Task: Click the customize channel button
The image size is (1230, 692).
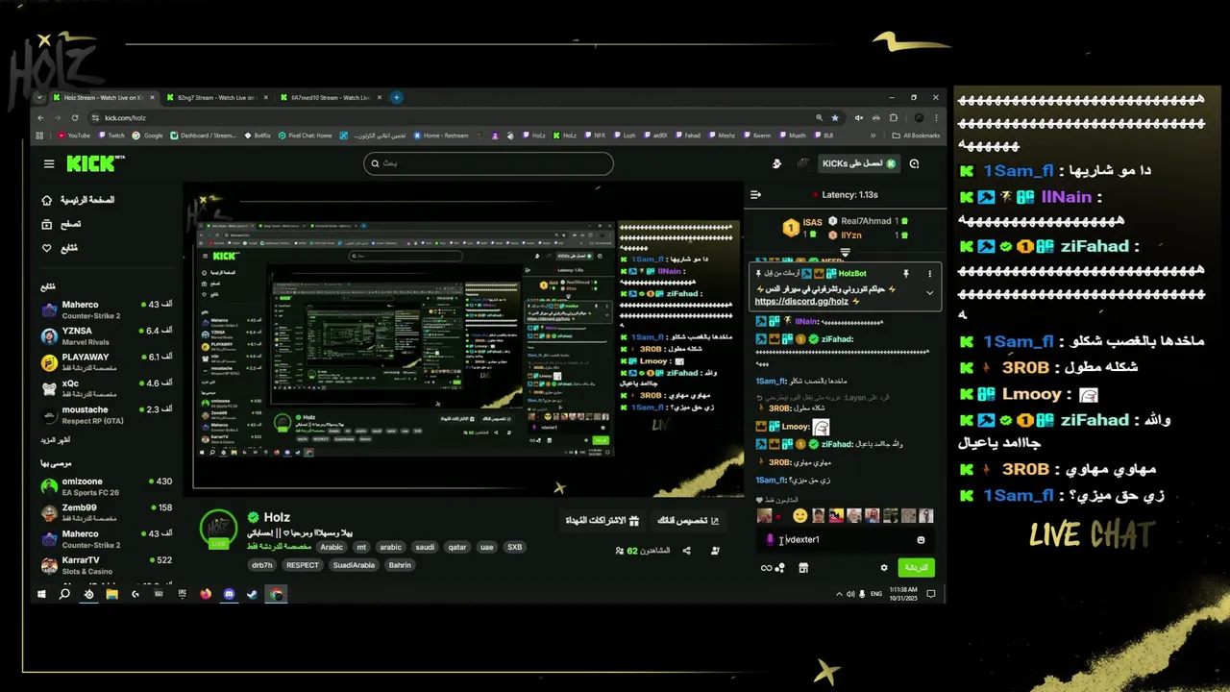Action: coord(687,520)
